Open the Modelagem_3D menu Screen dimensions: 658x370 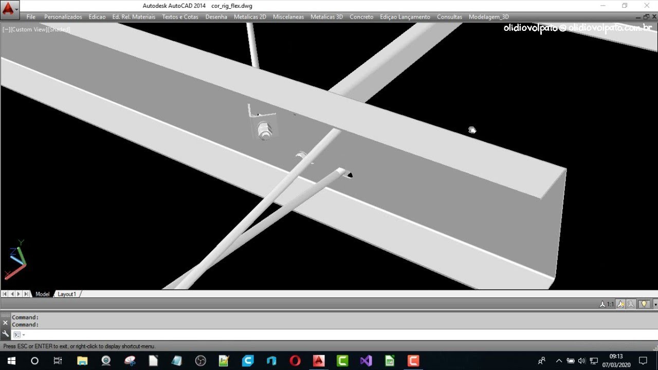[488, 17]
